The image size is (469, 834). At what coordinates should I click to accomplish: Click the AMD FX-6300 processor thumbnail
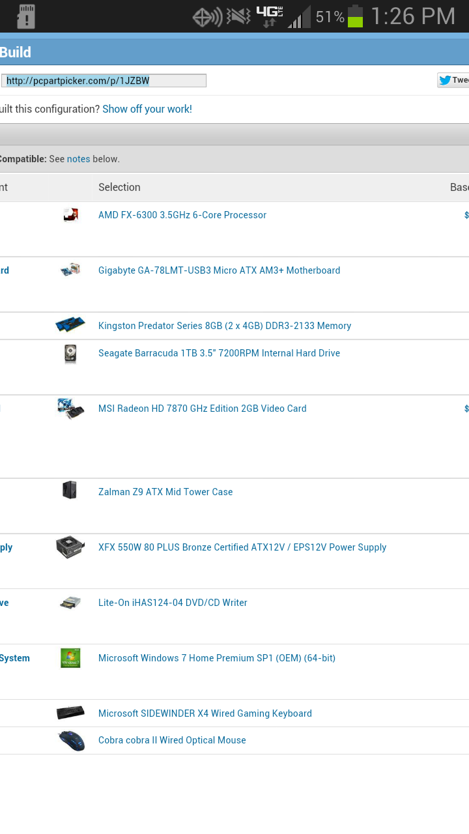[70, 215]
